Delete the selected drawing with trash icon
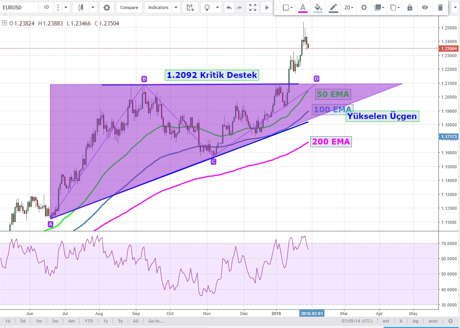 440,7
